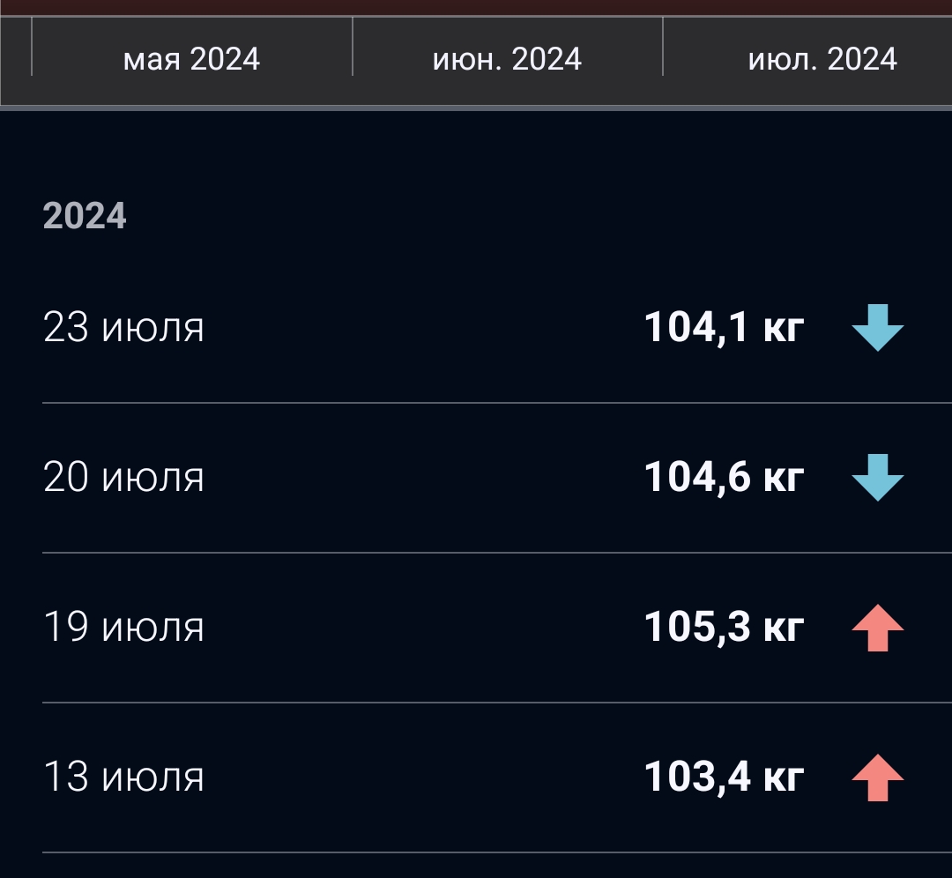Click the dark red strip above timeline

click(476, 6)
